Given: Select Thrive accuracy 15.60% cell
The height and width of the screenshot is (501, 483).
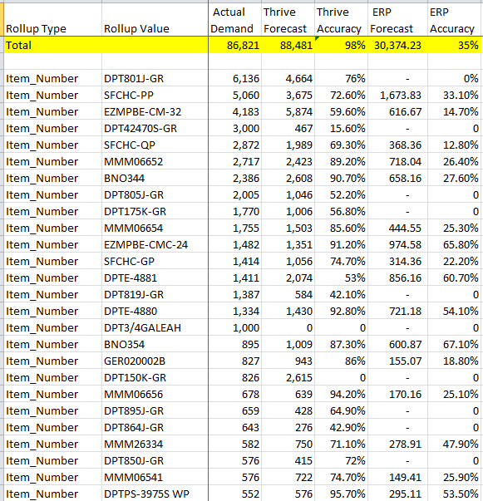Looking at the screenshot, I should click(x=341, y=128).
